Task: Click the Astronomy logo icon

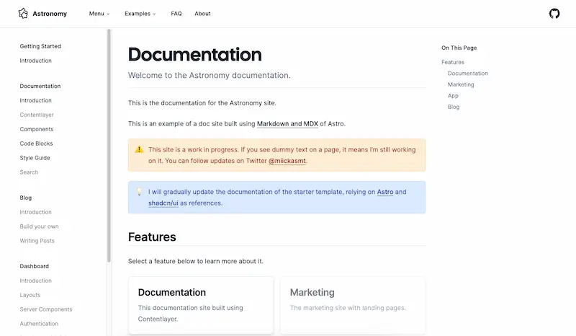Action: (24, 14)
